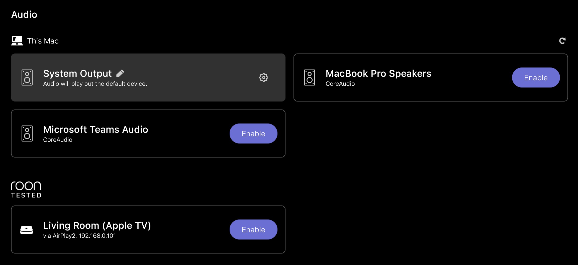Open System Output device settings gear

tap(263, 77)
